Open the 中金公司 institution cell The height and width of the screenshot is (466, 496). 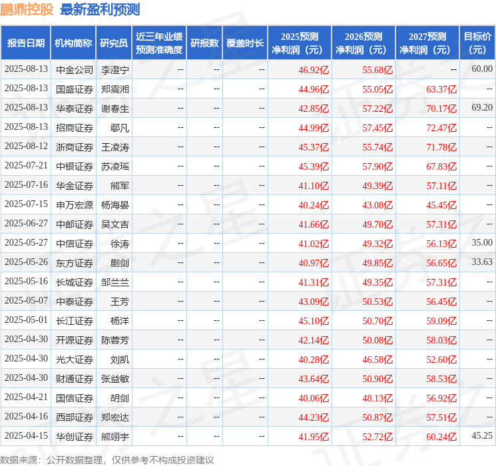pyautogui.click(x=74, y=69)
